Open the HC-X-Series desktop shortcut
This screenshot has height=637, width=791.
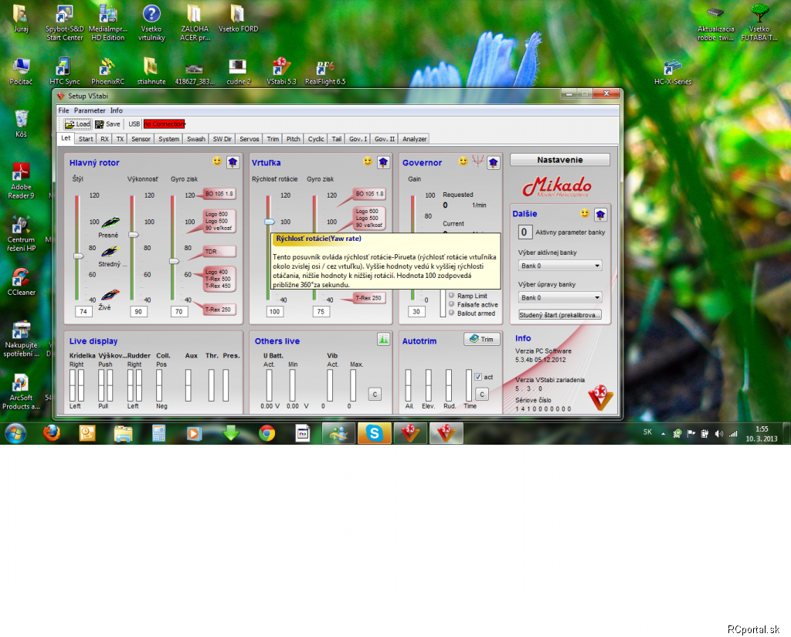tap(673, 71)
